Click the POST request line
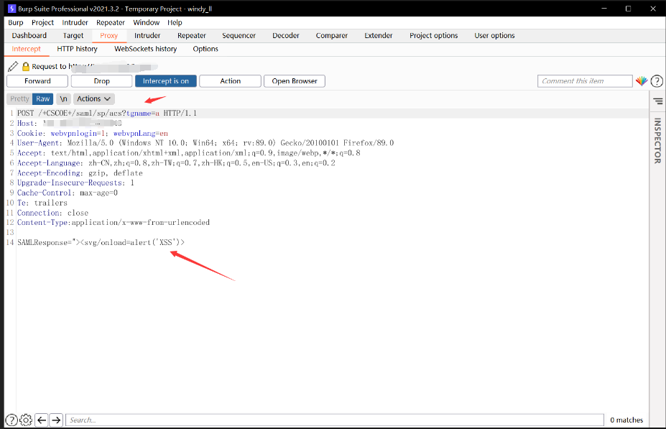The image size is (666, 429). tap(106, 114)
